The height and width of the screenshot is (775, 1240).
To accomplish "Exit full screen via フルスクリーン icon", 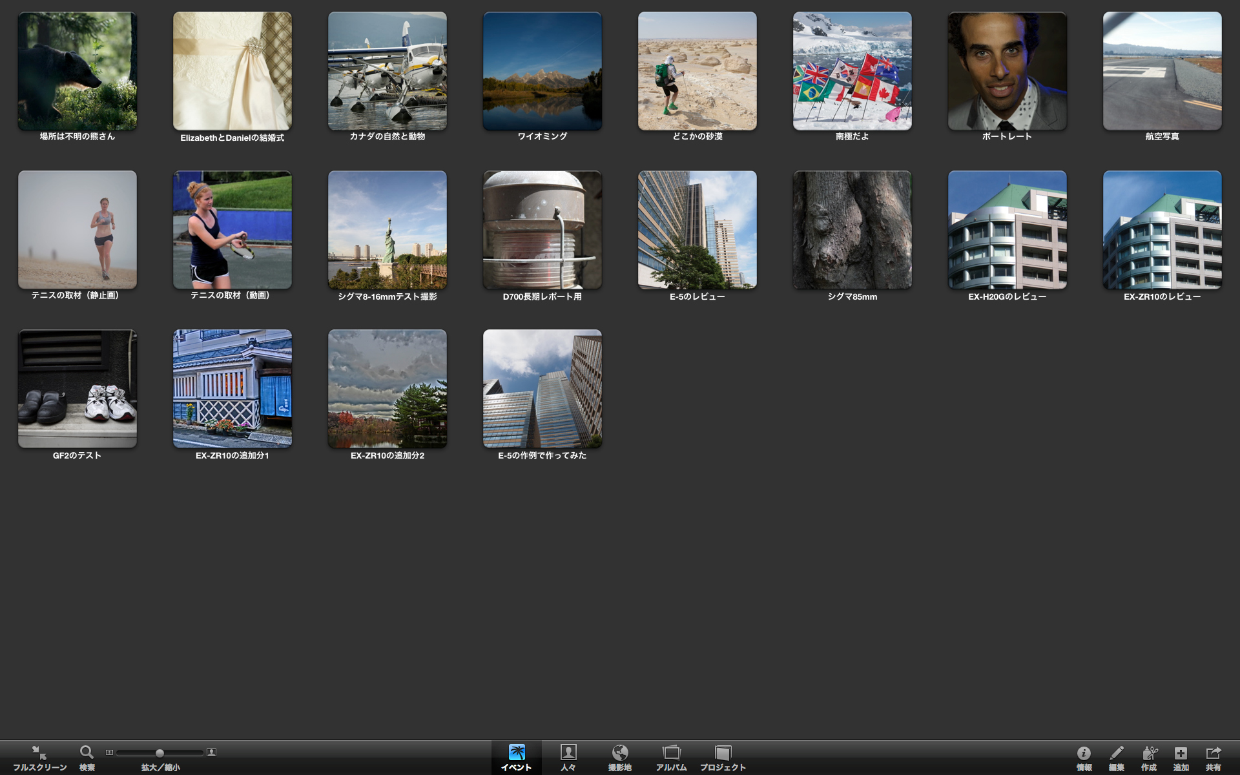I will point(39,753).
